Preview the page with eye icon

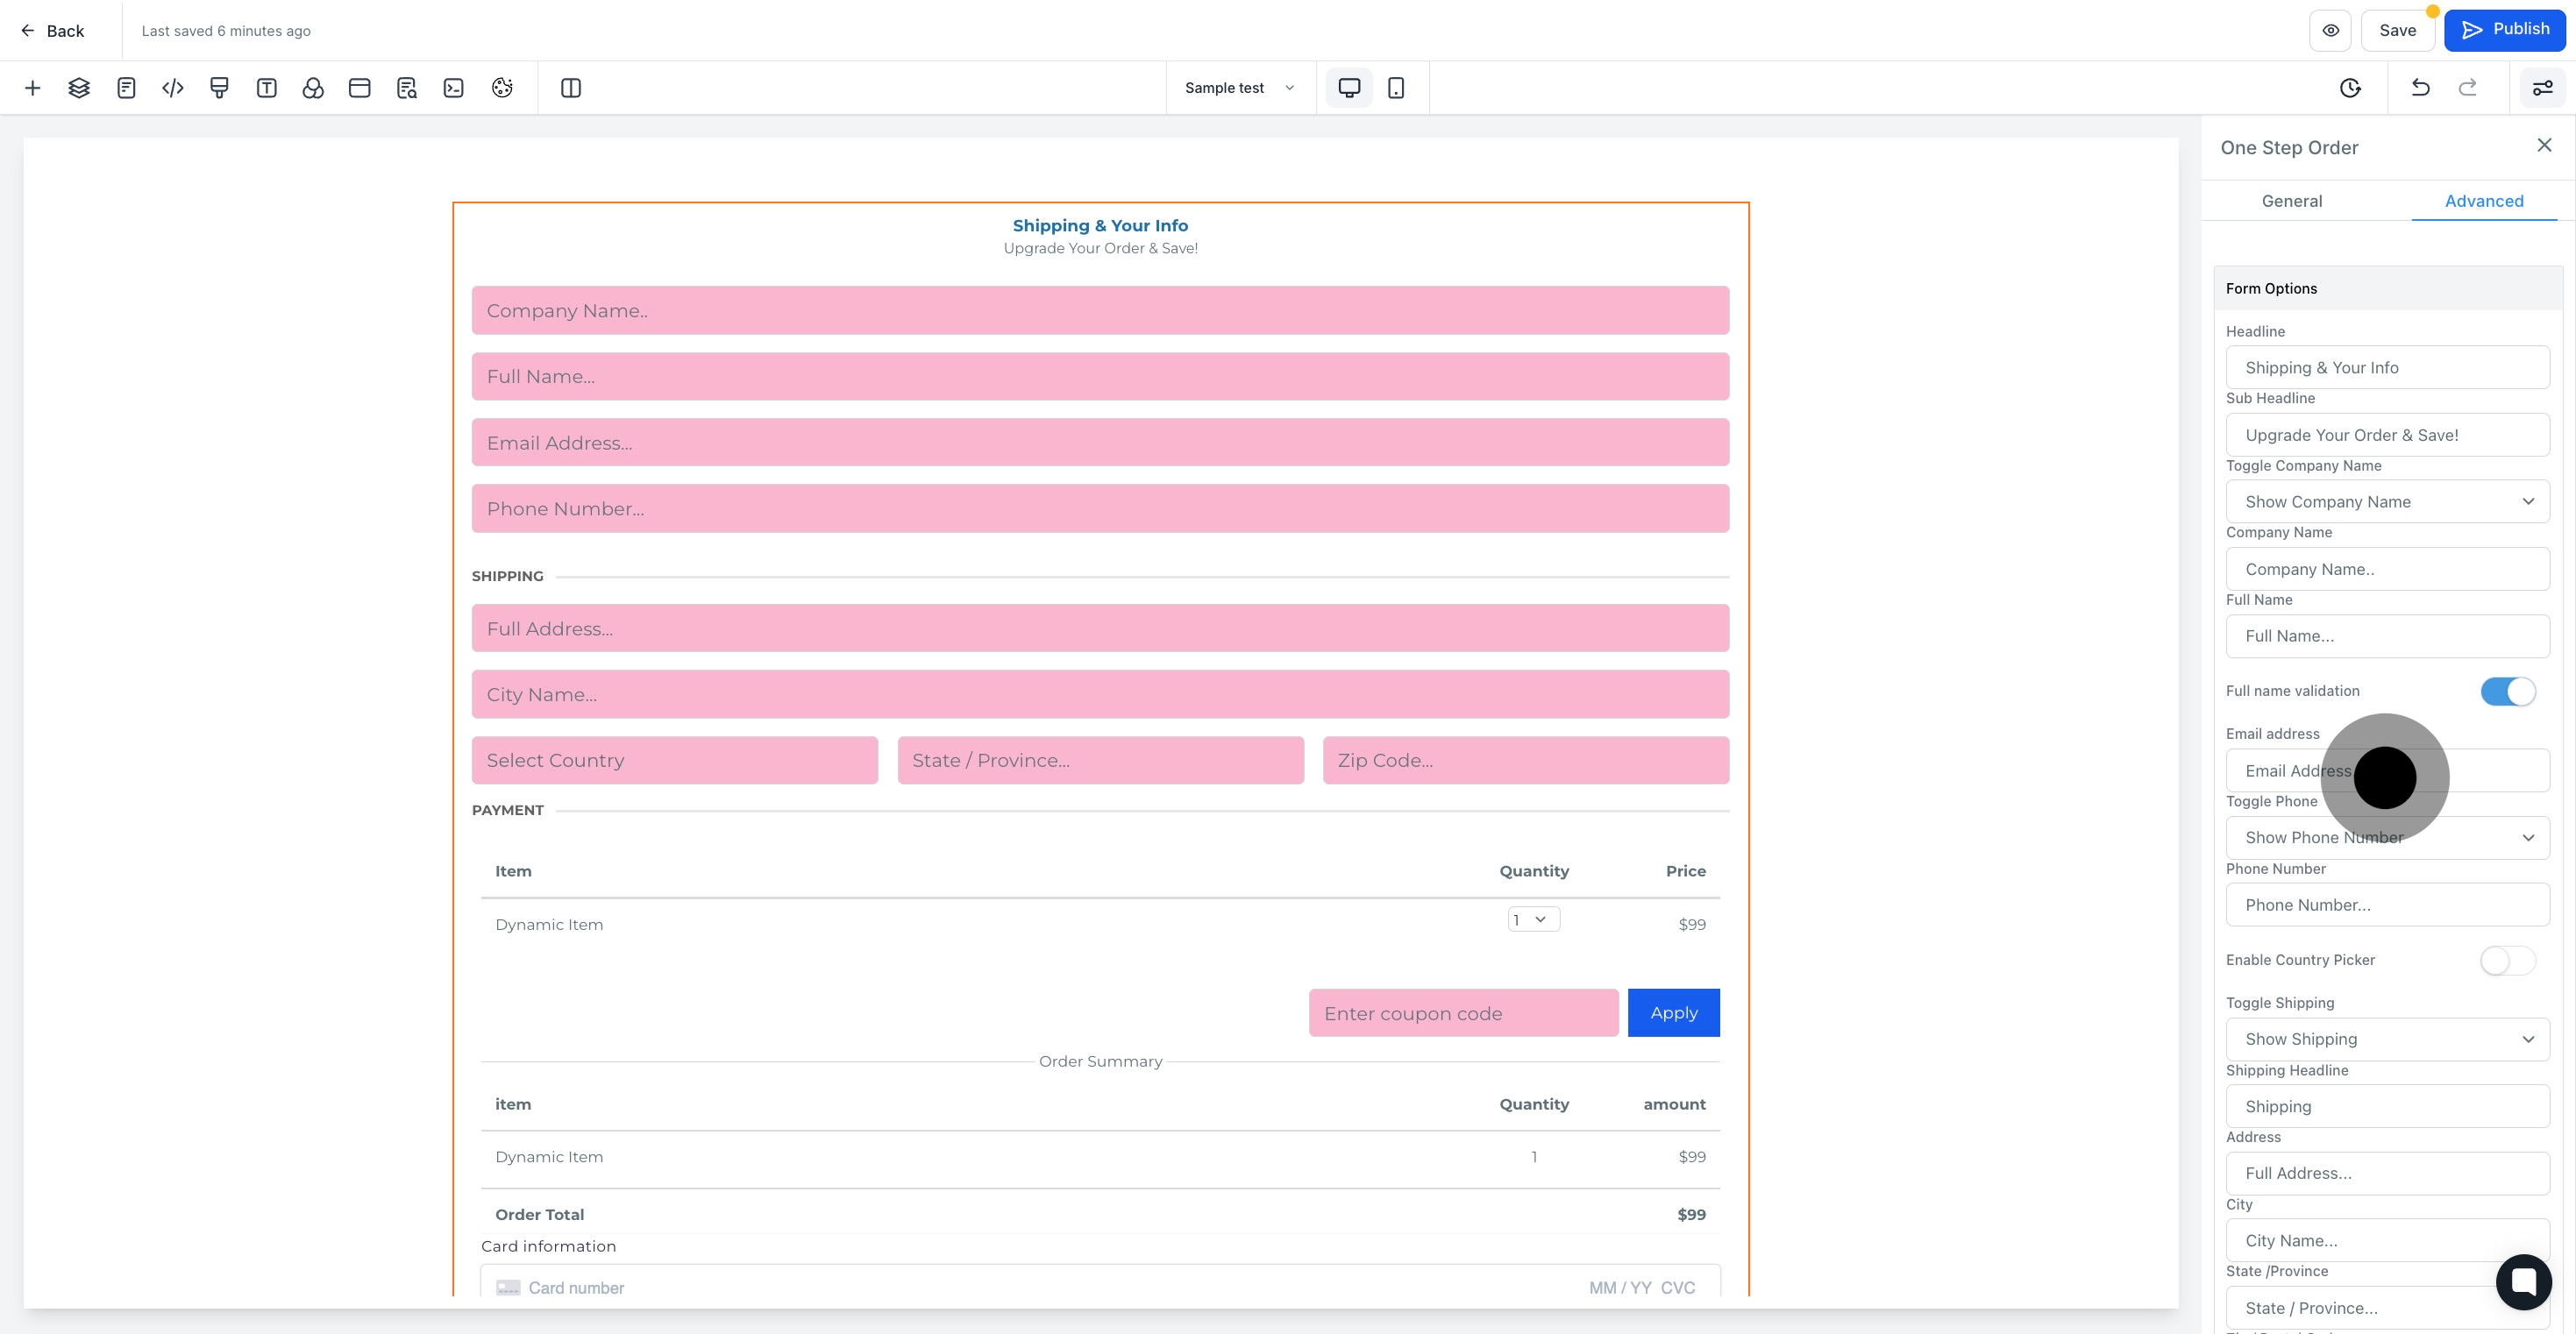coord(2330,30)
